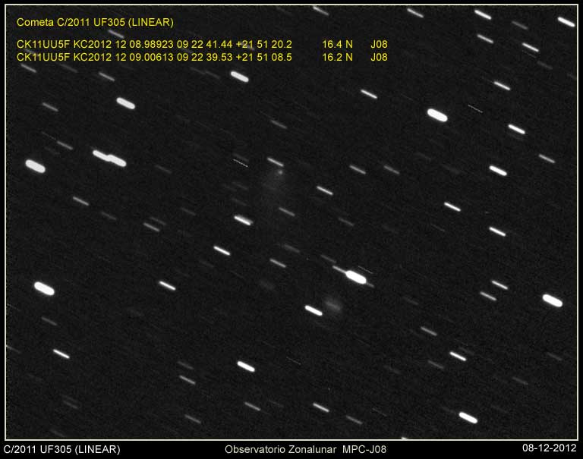Click the J08 code after 16.4 N

379,45
